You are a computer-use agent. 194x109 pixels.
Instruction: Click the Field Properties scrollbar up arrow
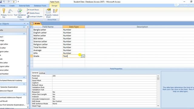point(158,76)
